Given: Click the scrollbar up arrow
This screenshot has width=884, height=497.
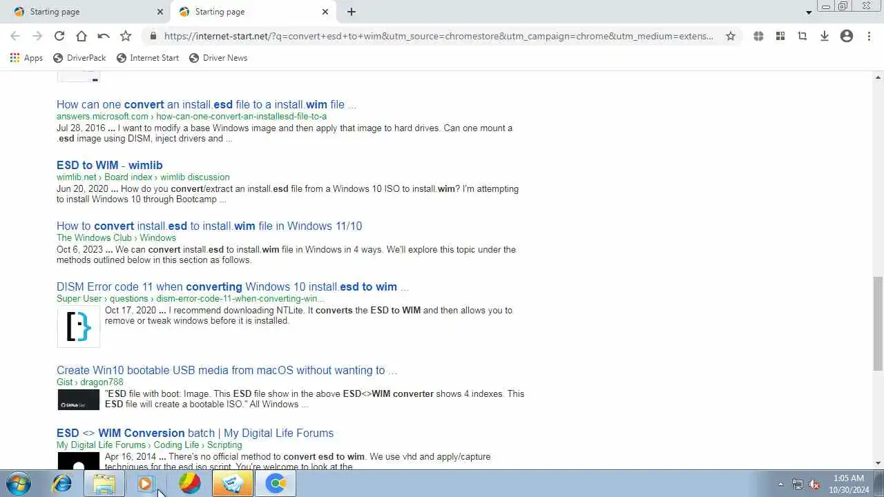Looking at the screenshot, I should tap(878, 76).
